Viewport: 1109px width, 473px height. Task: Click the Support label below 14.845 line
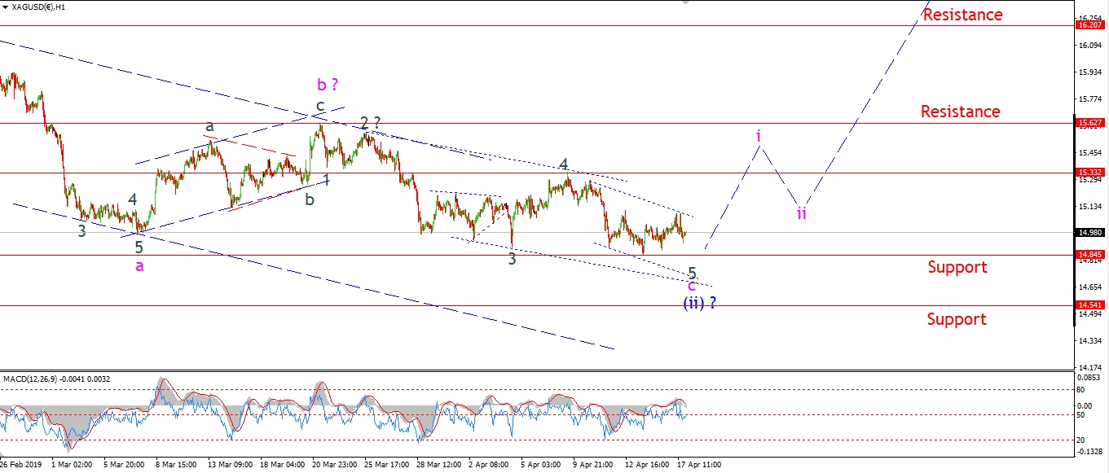coord(957,267)
